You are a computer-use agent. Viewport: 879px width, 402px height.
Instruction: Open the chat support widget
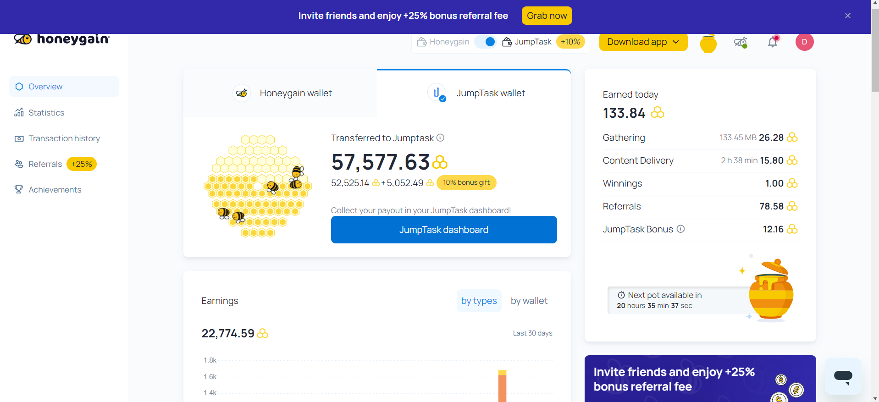(x=843, y=377)
